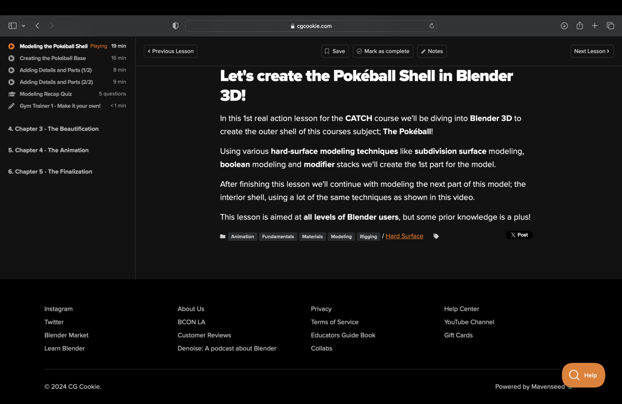This screenshot has height=404, width=622.
Task: Show the Safari downloads icon
Action: point(564,26)
